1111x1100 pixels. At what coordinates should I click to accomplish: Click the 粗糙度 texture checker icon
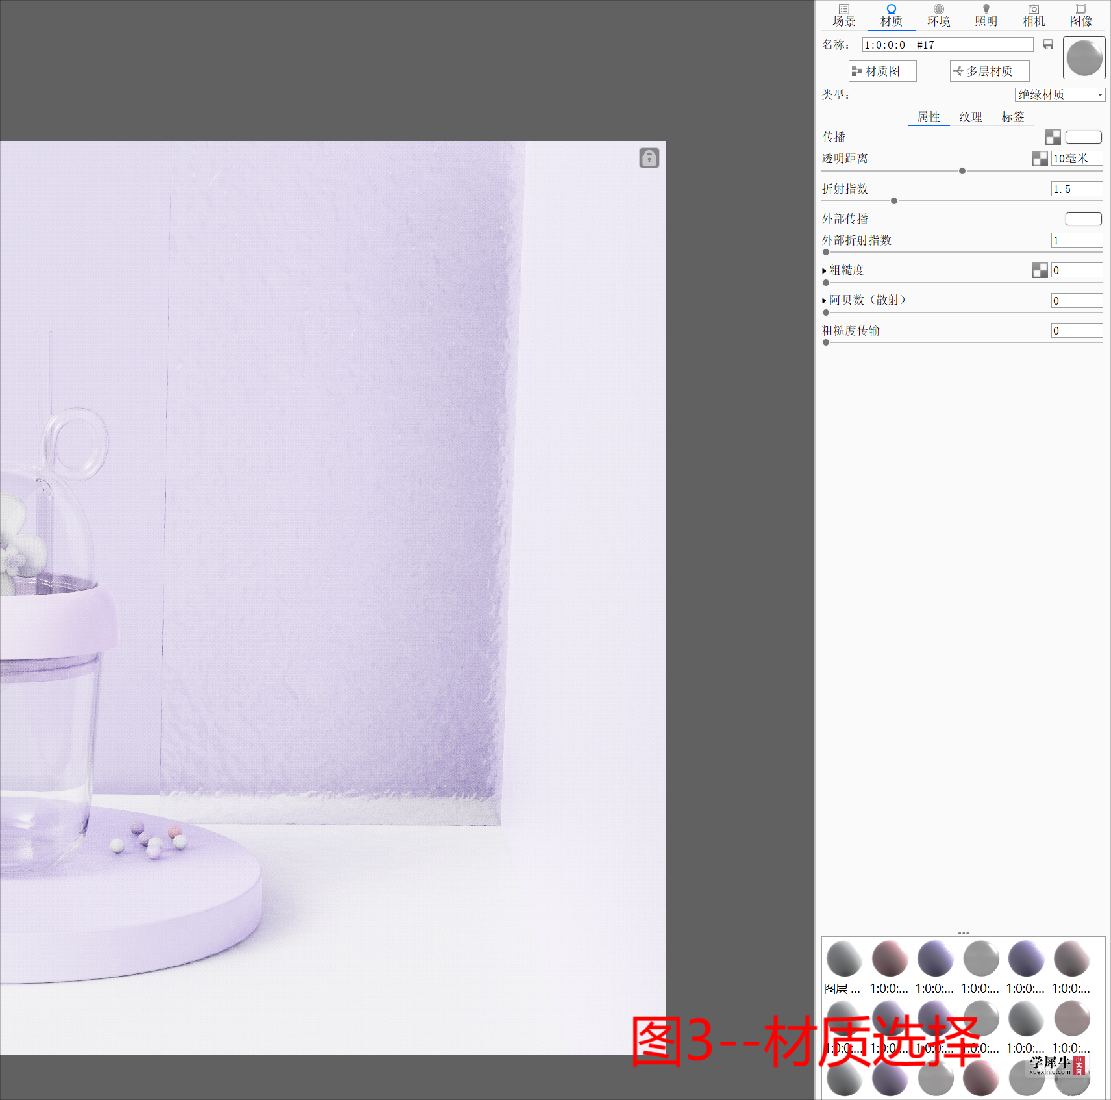coord(1040,270)
